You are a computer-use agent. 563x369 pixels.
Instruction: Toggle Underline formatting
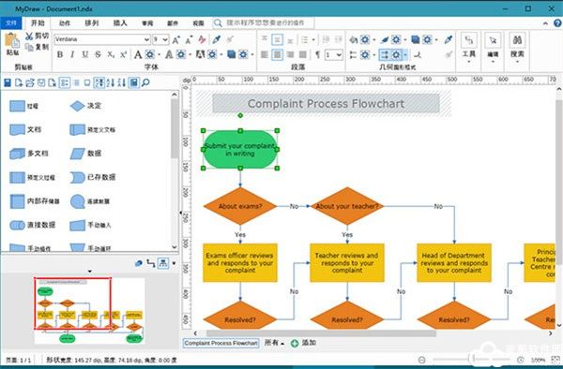click(84, 54)
